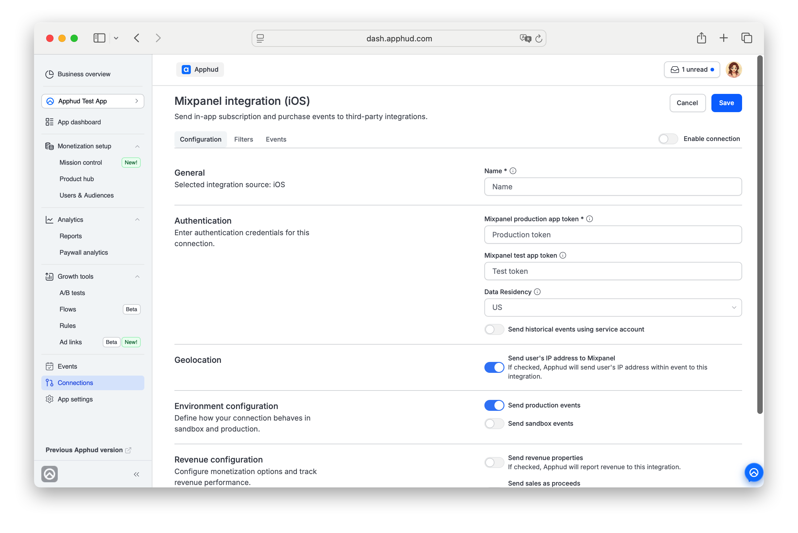The width and height of the screenshot is (798, 533).
Task: Open the Safari sidebar dropdown arrow
Action: (116, 38)
